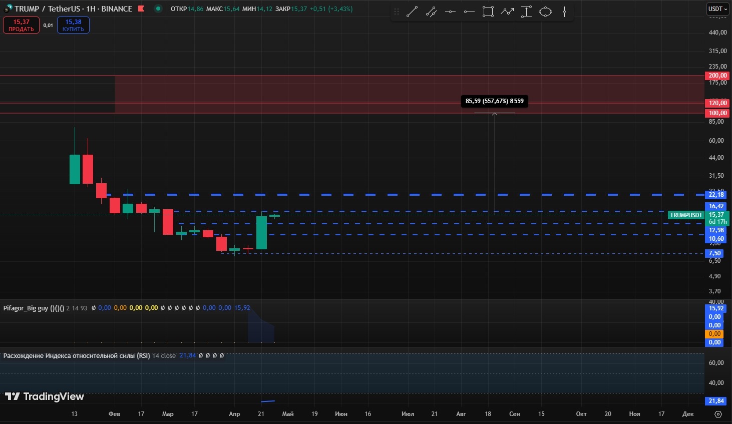The height and width of the screenshot is (424, 732).
Task: Click the TRUMPUSDT price tag label
Action: click(x=686, y=215)
